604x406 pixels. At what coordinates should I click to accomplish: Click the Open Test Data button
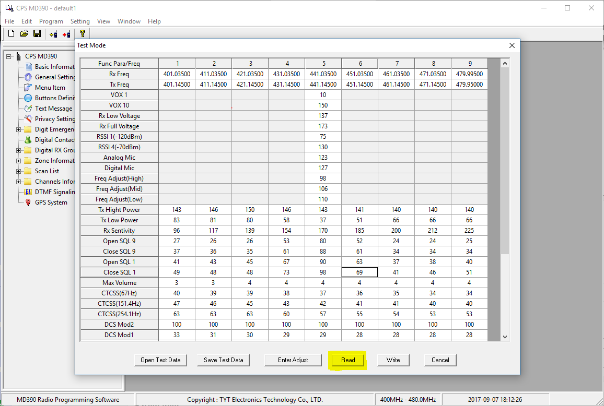[x=160, y=360]
